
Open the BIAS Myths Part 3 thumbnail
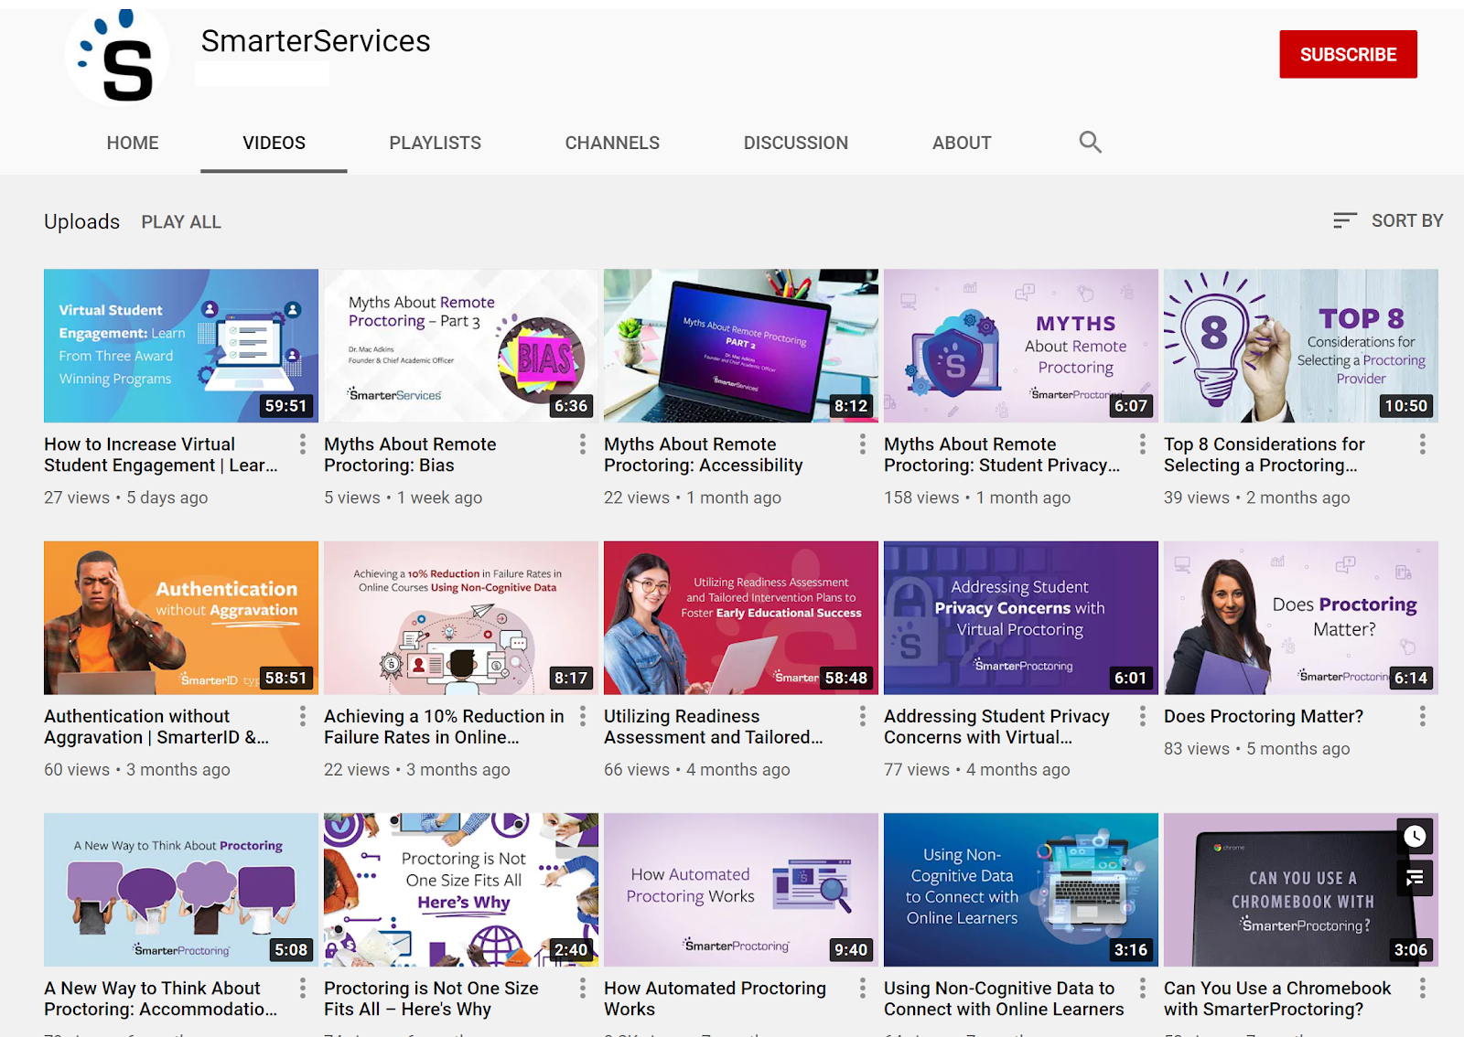click(x=461, y=346)
